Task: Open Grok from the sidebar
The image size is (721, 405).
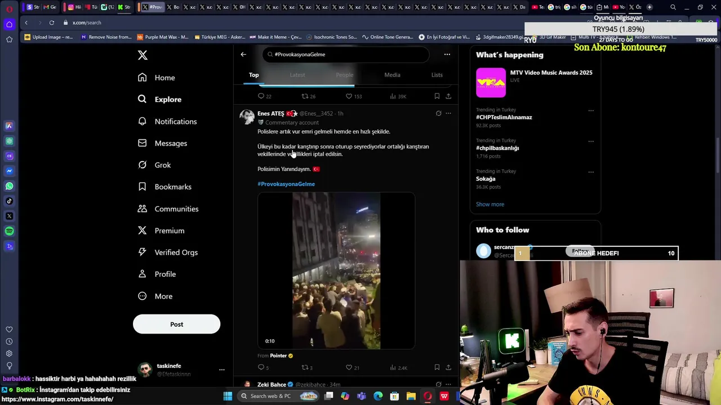Action: (154, 165)
